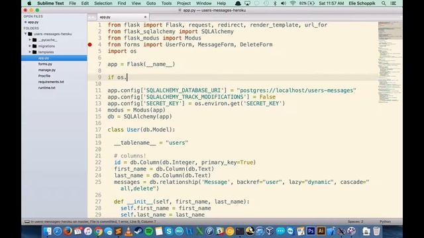Select highlighted app.py in the folder tree

54,58
